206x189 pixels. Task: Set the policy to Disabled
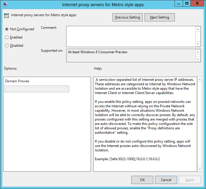coord(7,46)
